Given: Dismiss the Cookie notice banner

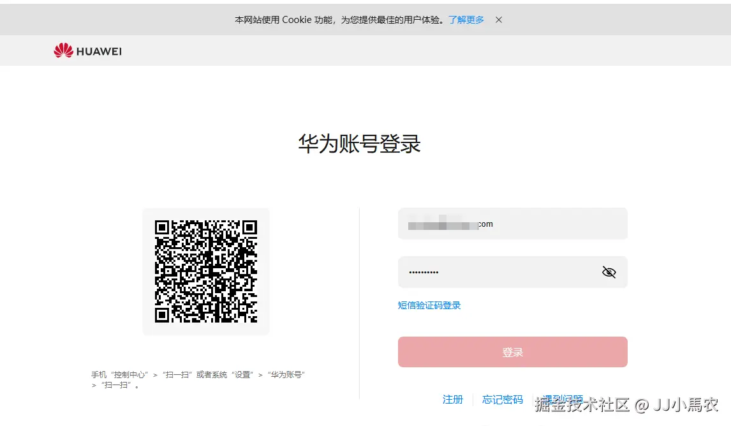Looking at the screenshot, I should point(498,20).
